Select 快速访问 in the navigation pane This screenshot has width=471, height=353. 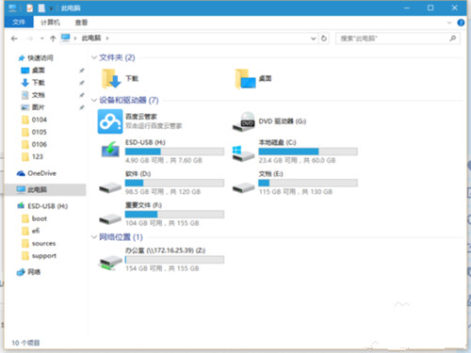click(x=41, y=57)
